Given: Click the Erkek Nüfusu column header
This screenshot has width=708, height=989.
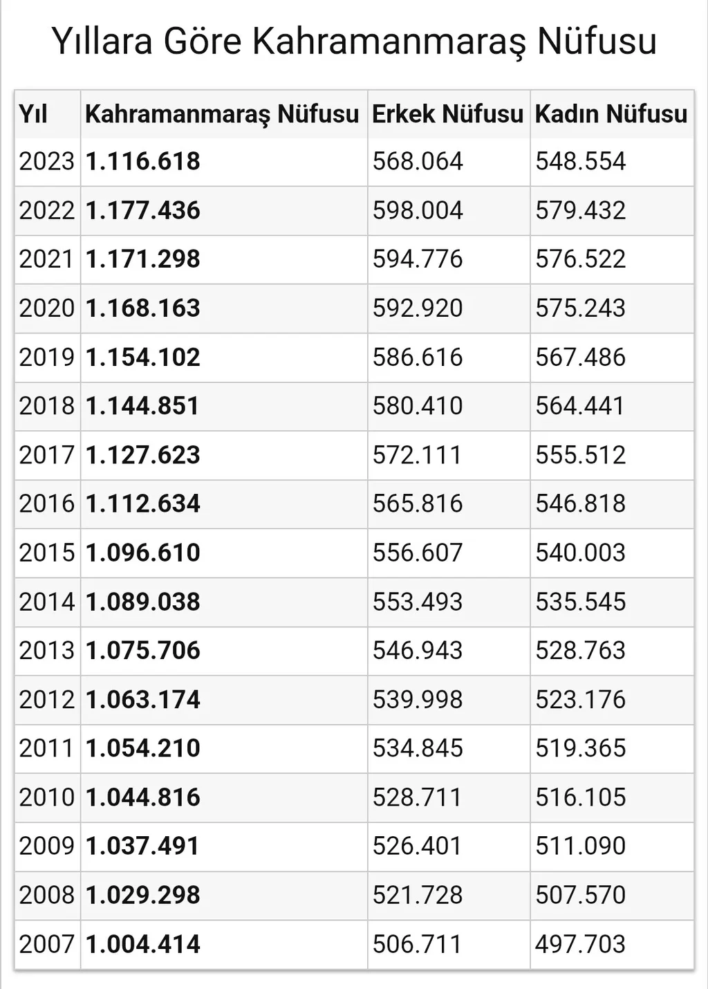Looking at the screenshot, I should click(447, 114).
